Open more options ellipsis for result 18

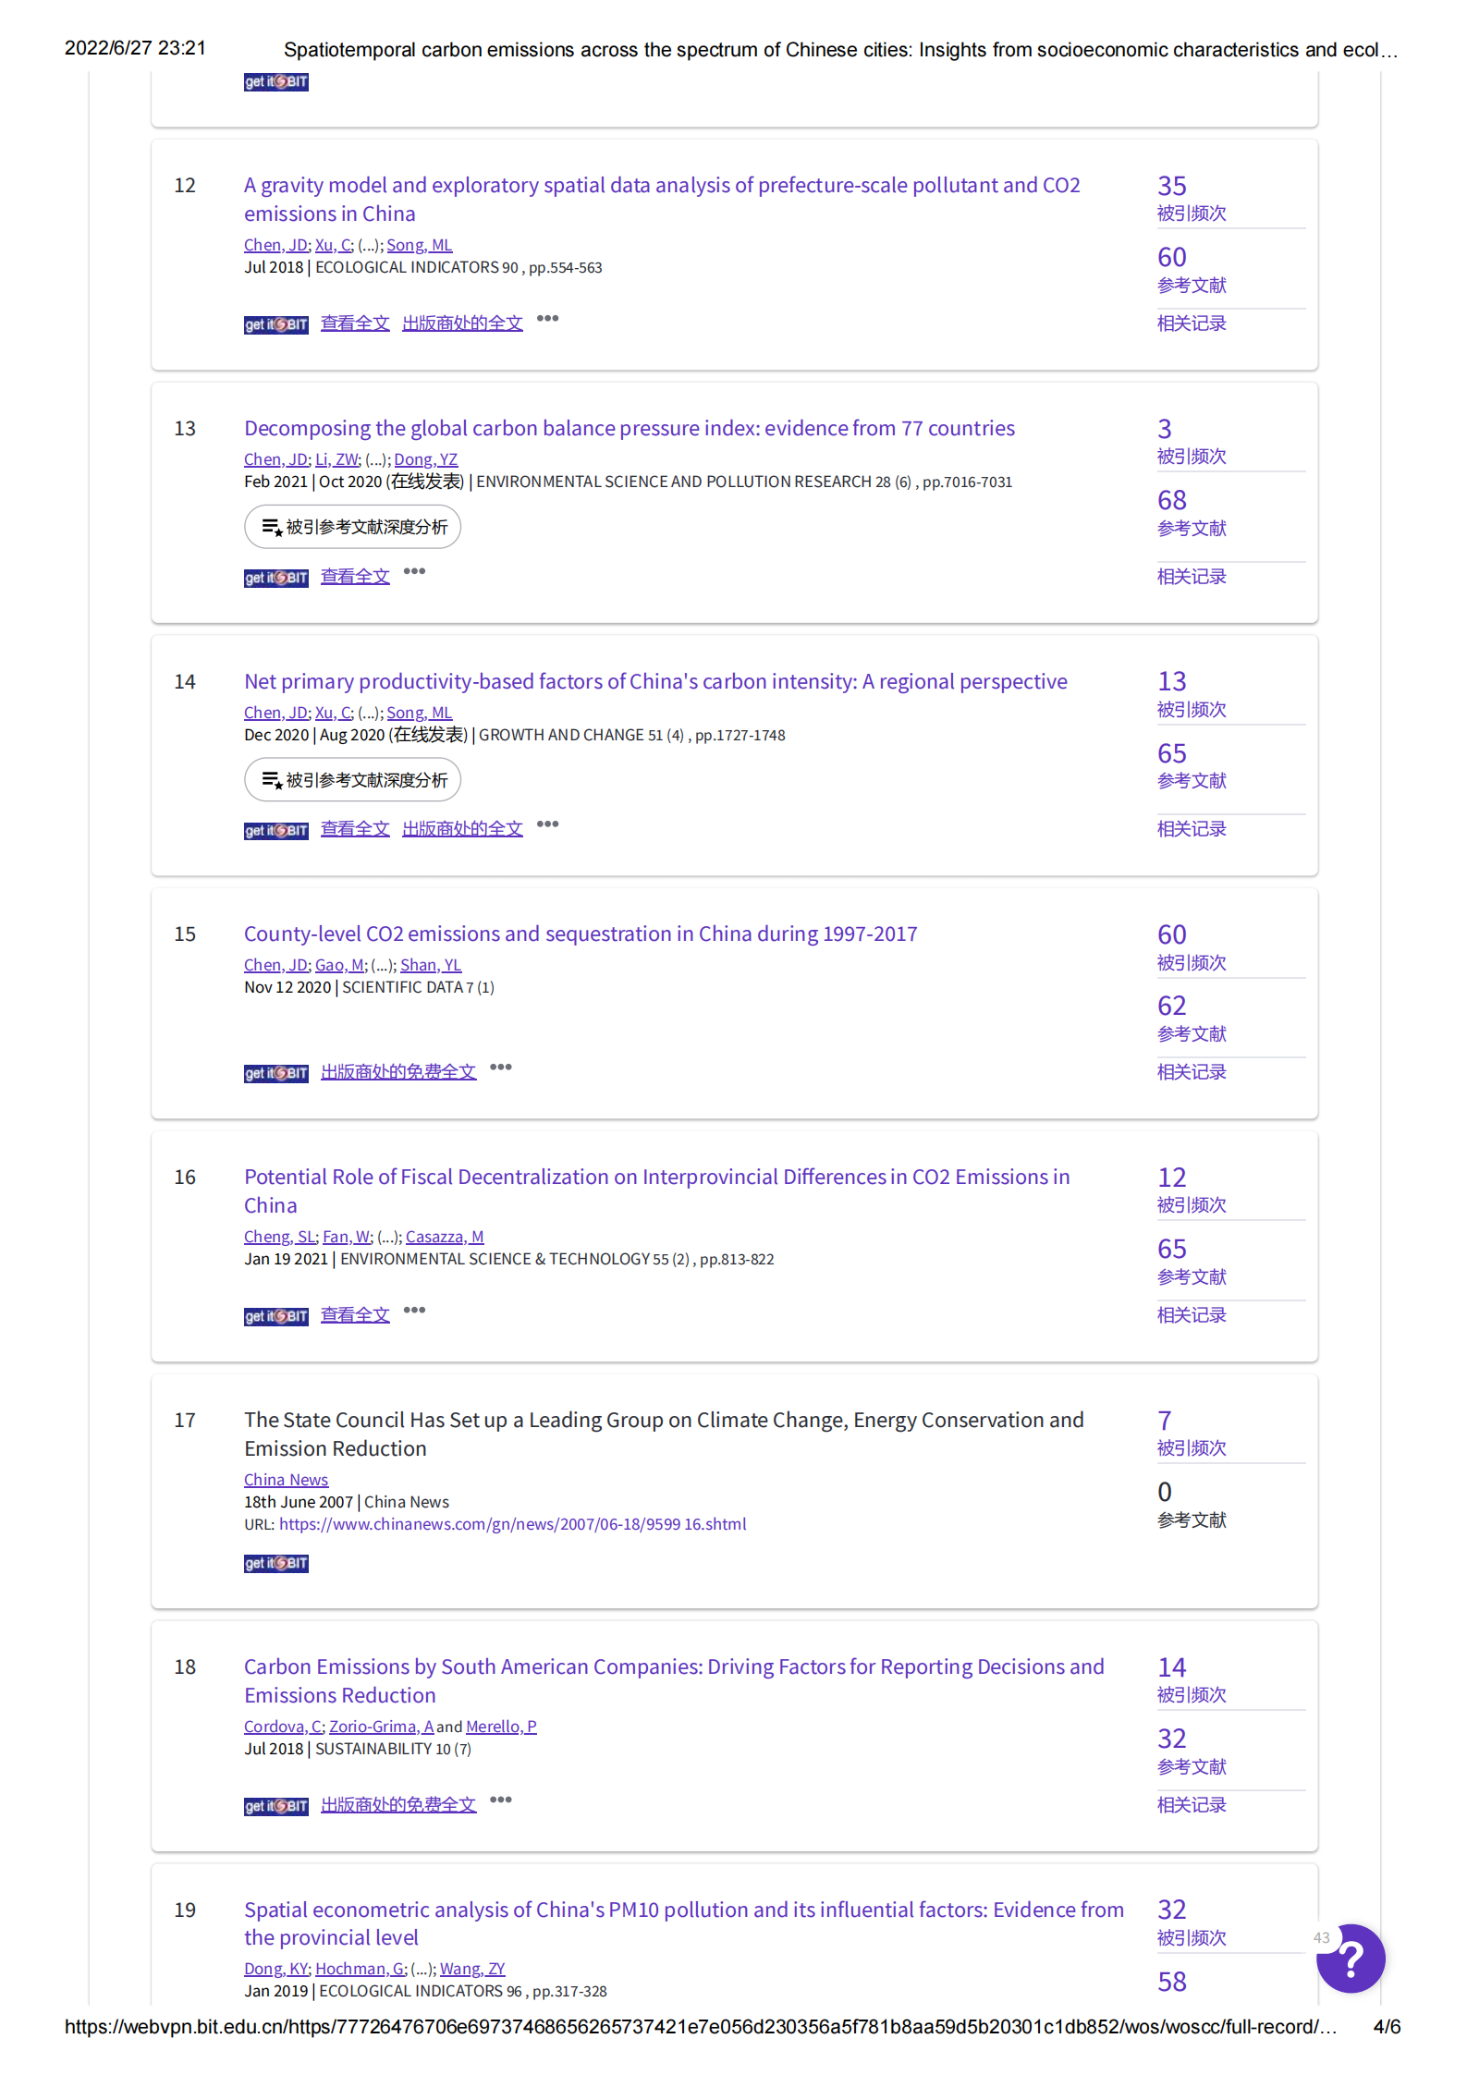click(500, 1800)
